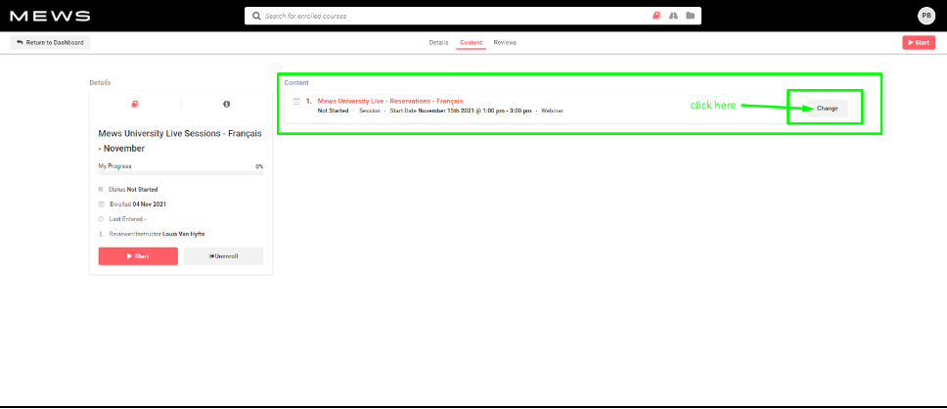Click Unenroll in the Details card
This screenshot has width=947, height=409.
pyautogui.click(x=223, y=256)
